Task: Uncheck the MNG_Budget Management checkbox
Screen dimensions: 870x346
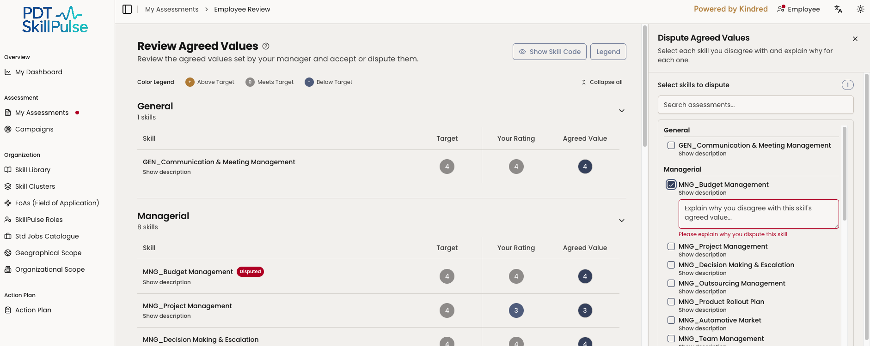Action: [x=671, y=185]
